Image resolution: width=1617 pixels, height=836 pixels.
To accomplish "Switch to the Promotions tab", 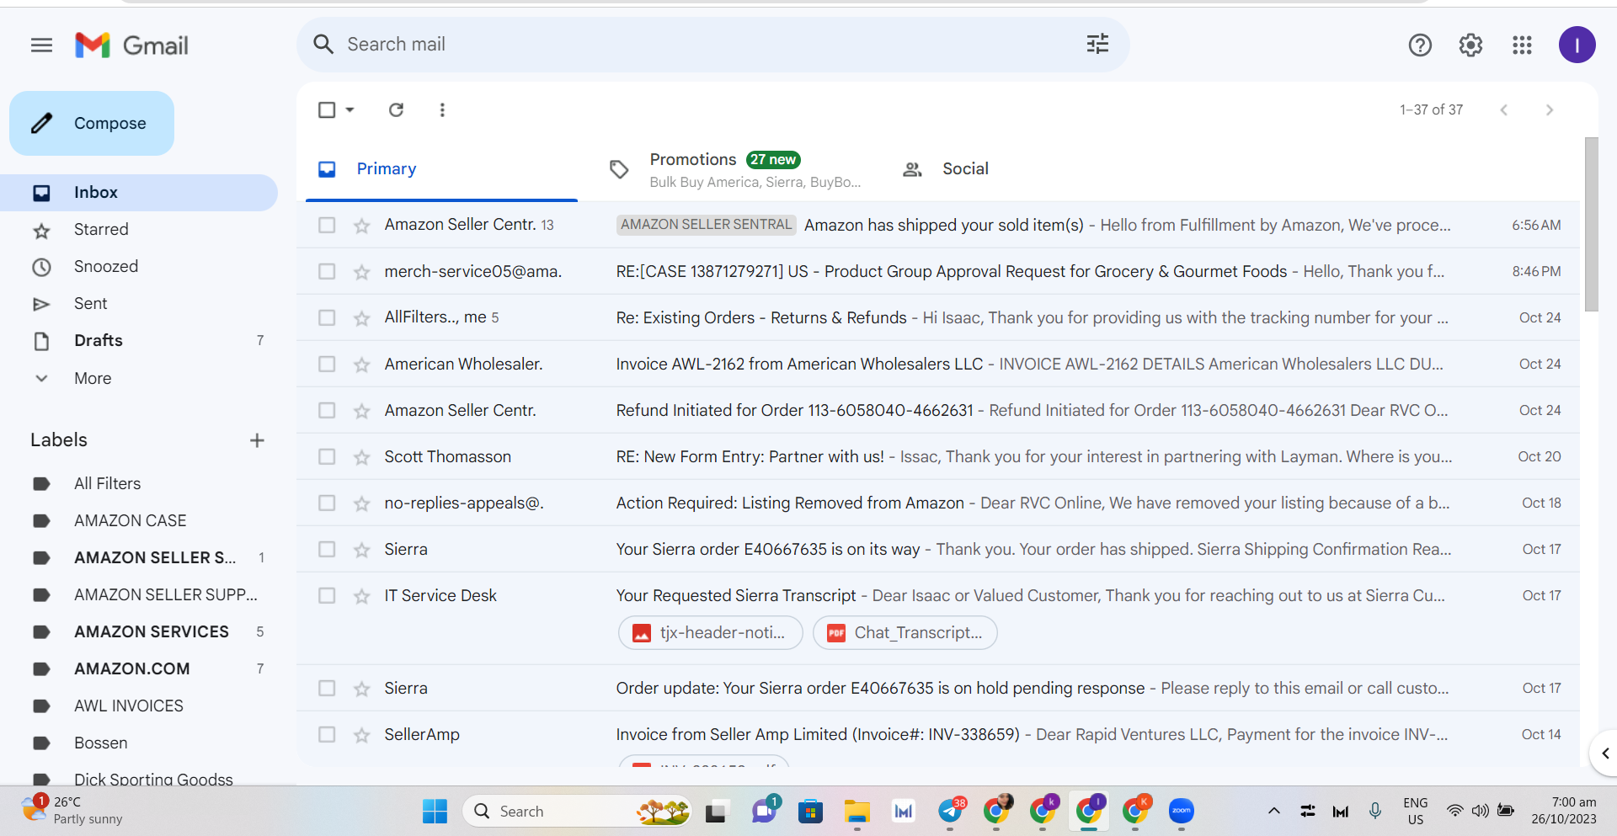I will [734, 169].
